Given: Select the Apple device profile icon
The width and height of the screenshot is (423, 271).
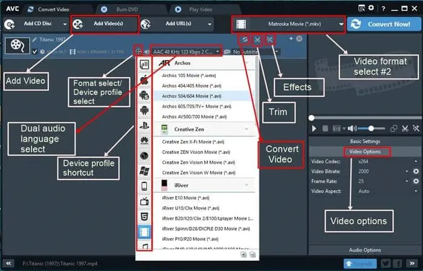Looking at the screenshot, I should point(144,79).
